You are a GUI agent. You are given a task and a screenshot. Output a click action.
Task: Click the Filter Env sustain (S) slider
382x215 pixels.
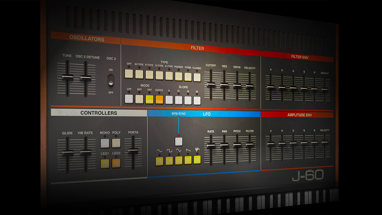coord(304,89)
